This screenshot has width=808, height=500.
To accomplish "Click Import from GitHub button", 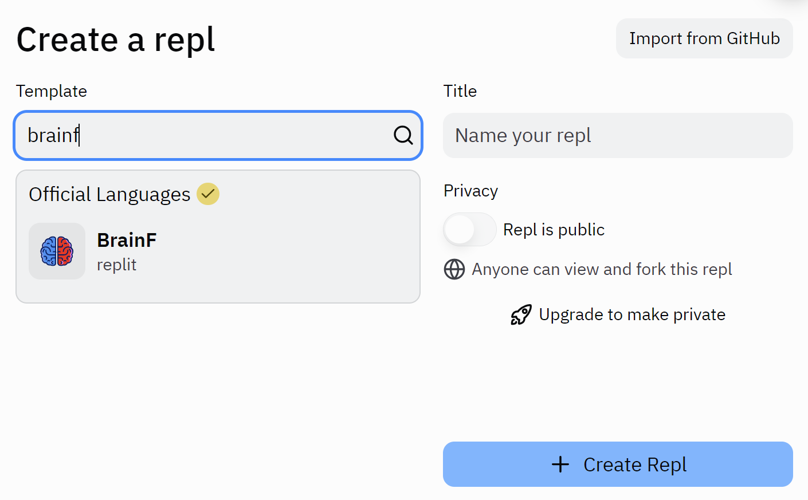I will (704, 38).
